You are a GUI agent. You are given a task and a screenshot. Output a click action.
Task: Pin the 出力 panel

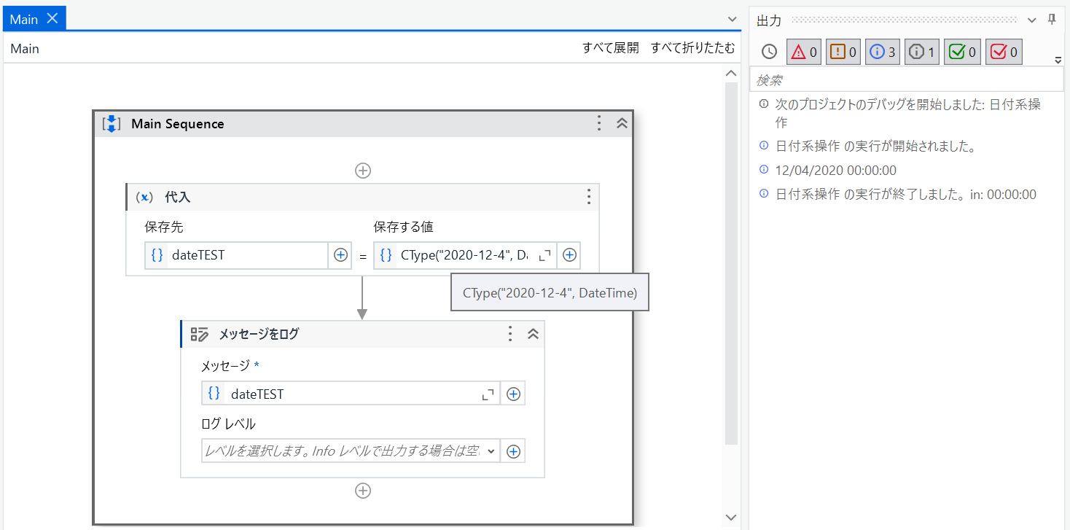[x=1052, y=20]
